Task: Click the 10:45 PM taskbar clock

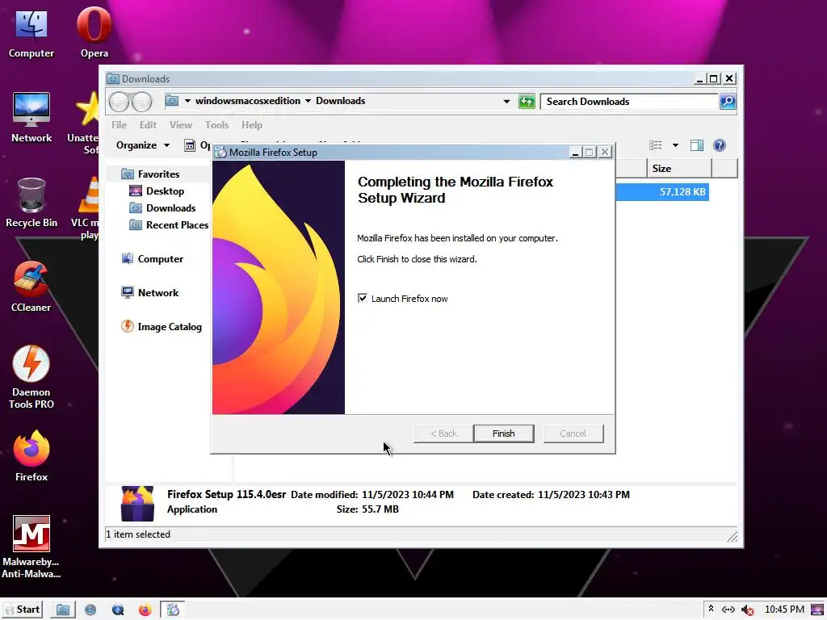Action: (x=784, y=610)
